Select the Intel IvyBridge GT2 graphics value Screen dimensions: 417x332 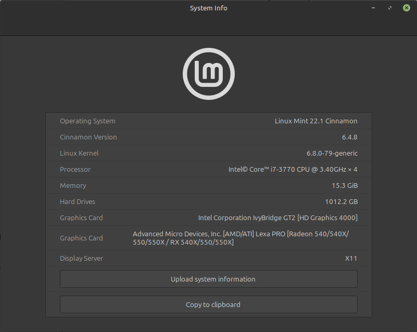click(278, 218)
